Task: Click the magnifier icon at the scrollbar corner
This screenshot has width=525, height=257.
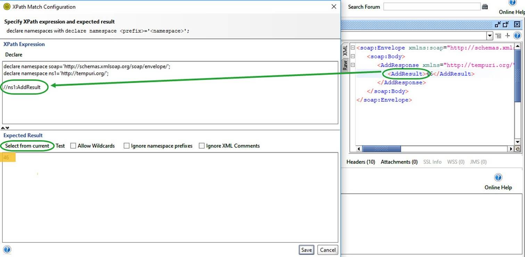Action: pos(517,149)
